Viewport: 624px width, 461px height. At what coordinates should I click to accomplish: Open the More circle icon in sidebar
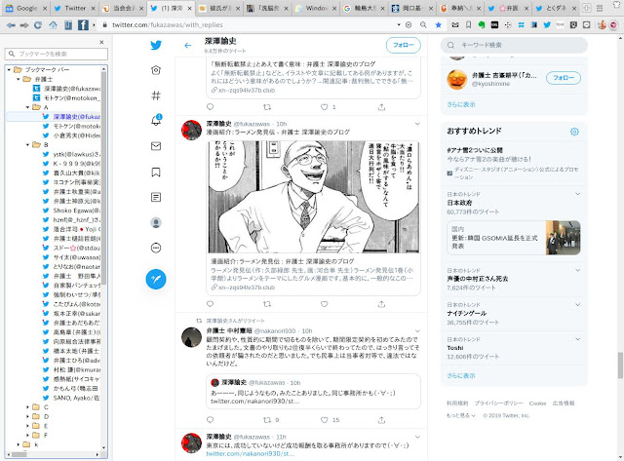pyautogui.click(x=156, y=249)
